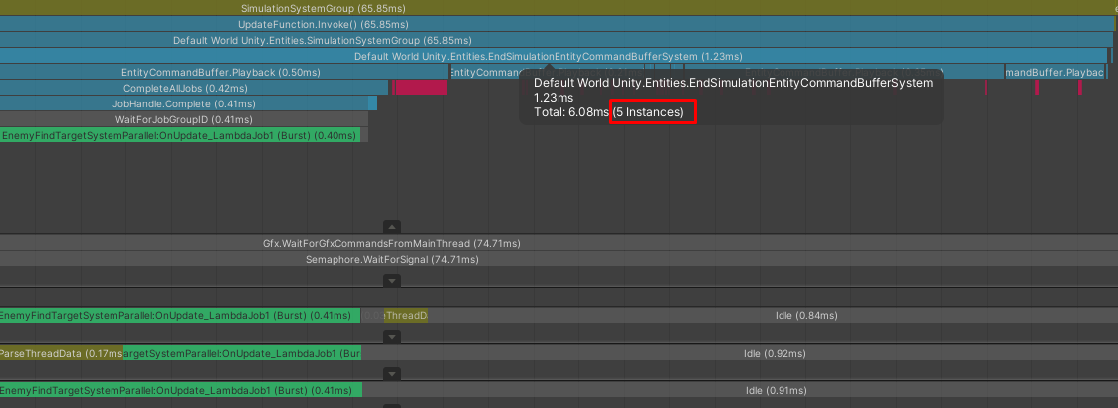Select WaitForJobGroupID (0.41ms) sample
Viewport: 1118px width, 408px height.
coord(184,119)
